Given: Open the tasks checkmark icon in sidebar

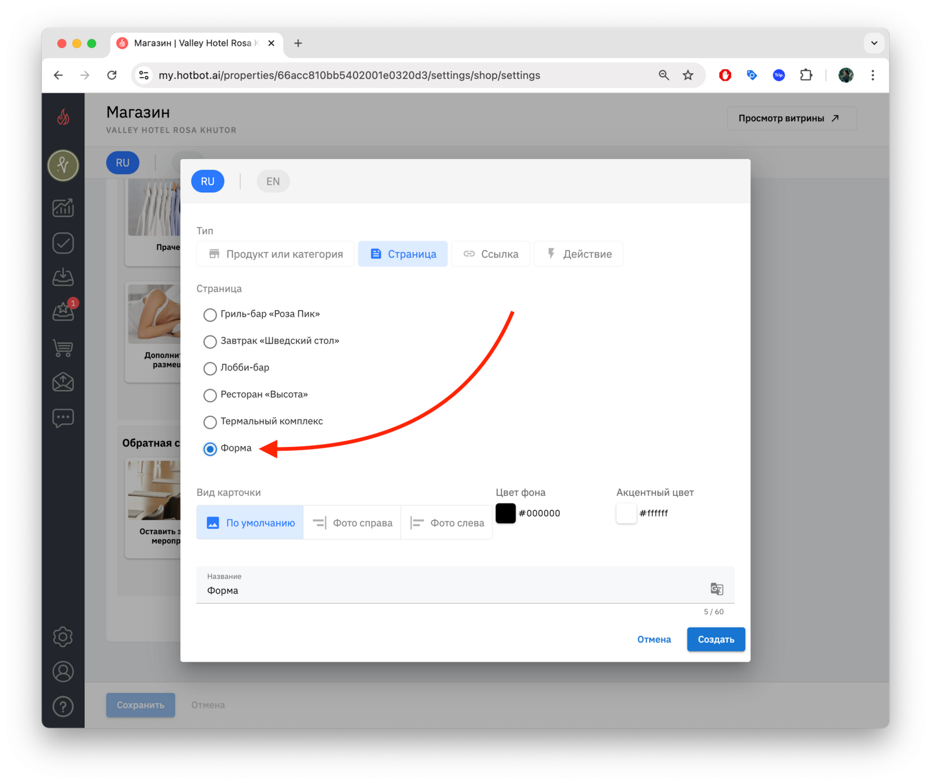Looking at the screenshot, I should [x=63, y=243].
